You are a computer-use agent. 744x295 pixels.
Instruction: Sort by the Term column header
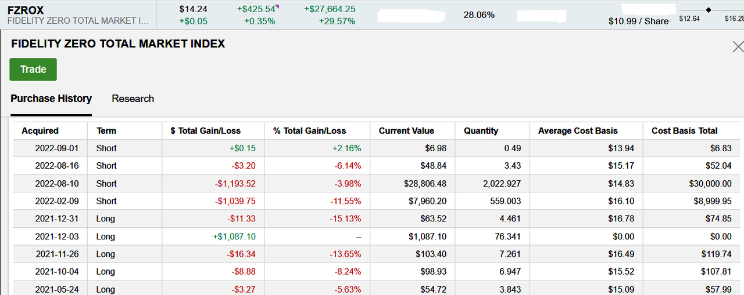tap(106, 131)
